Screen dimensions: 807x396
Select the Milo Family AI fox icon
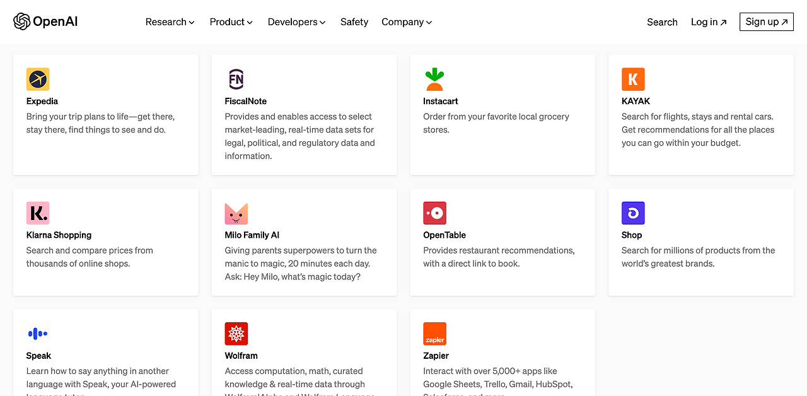[236, 213]
